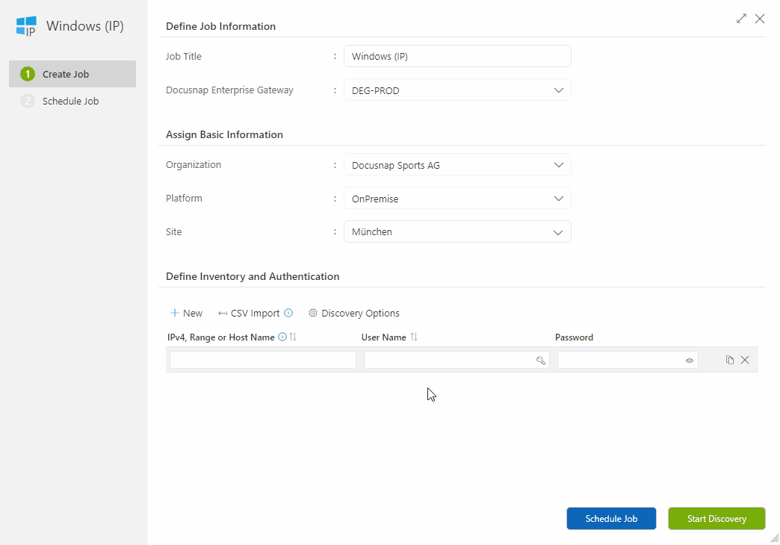Sort the User Name column
Image resolution: width=780 pixels, height=545 pixels.
point(413,337)
